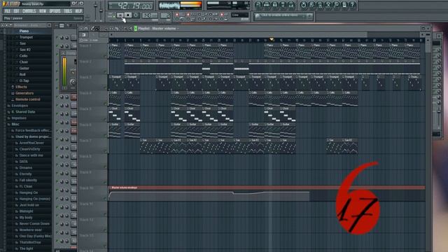The height and width of the screenshot is (252, 448).
Task: Open the browser shortcut icon
Action: pos(283,5)
